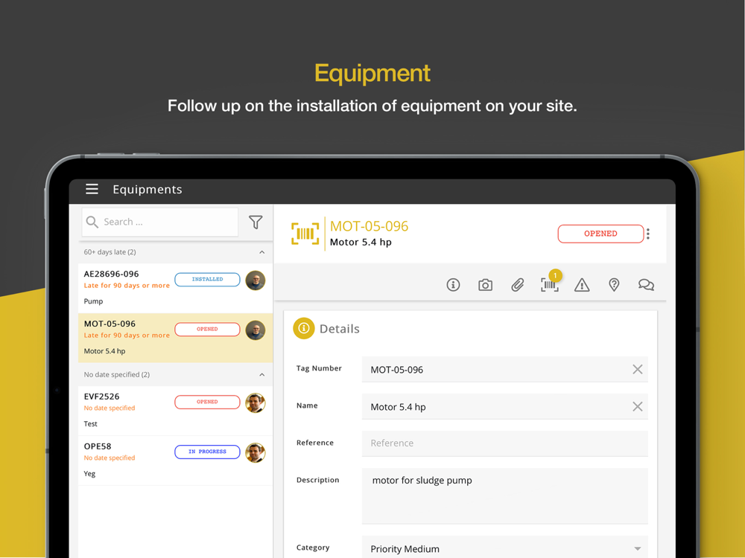Select MOT-05-096 in the equipment list
Image resolution: width=745 pixels, height=558 pixels.
(175, 338)
